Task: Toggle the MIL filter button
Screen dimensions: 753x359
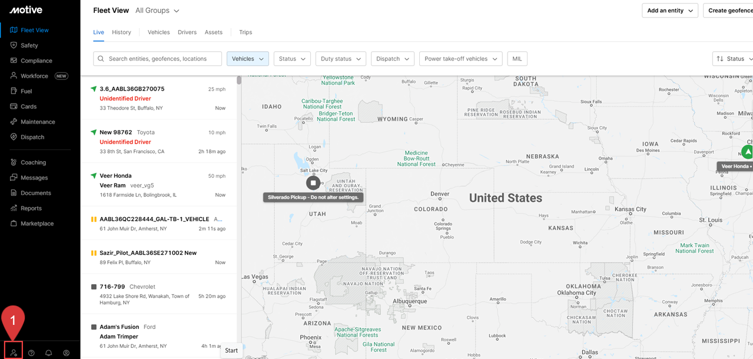Action: pos(517,59)
